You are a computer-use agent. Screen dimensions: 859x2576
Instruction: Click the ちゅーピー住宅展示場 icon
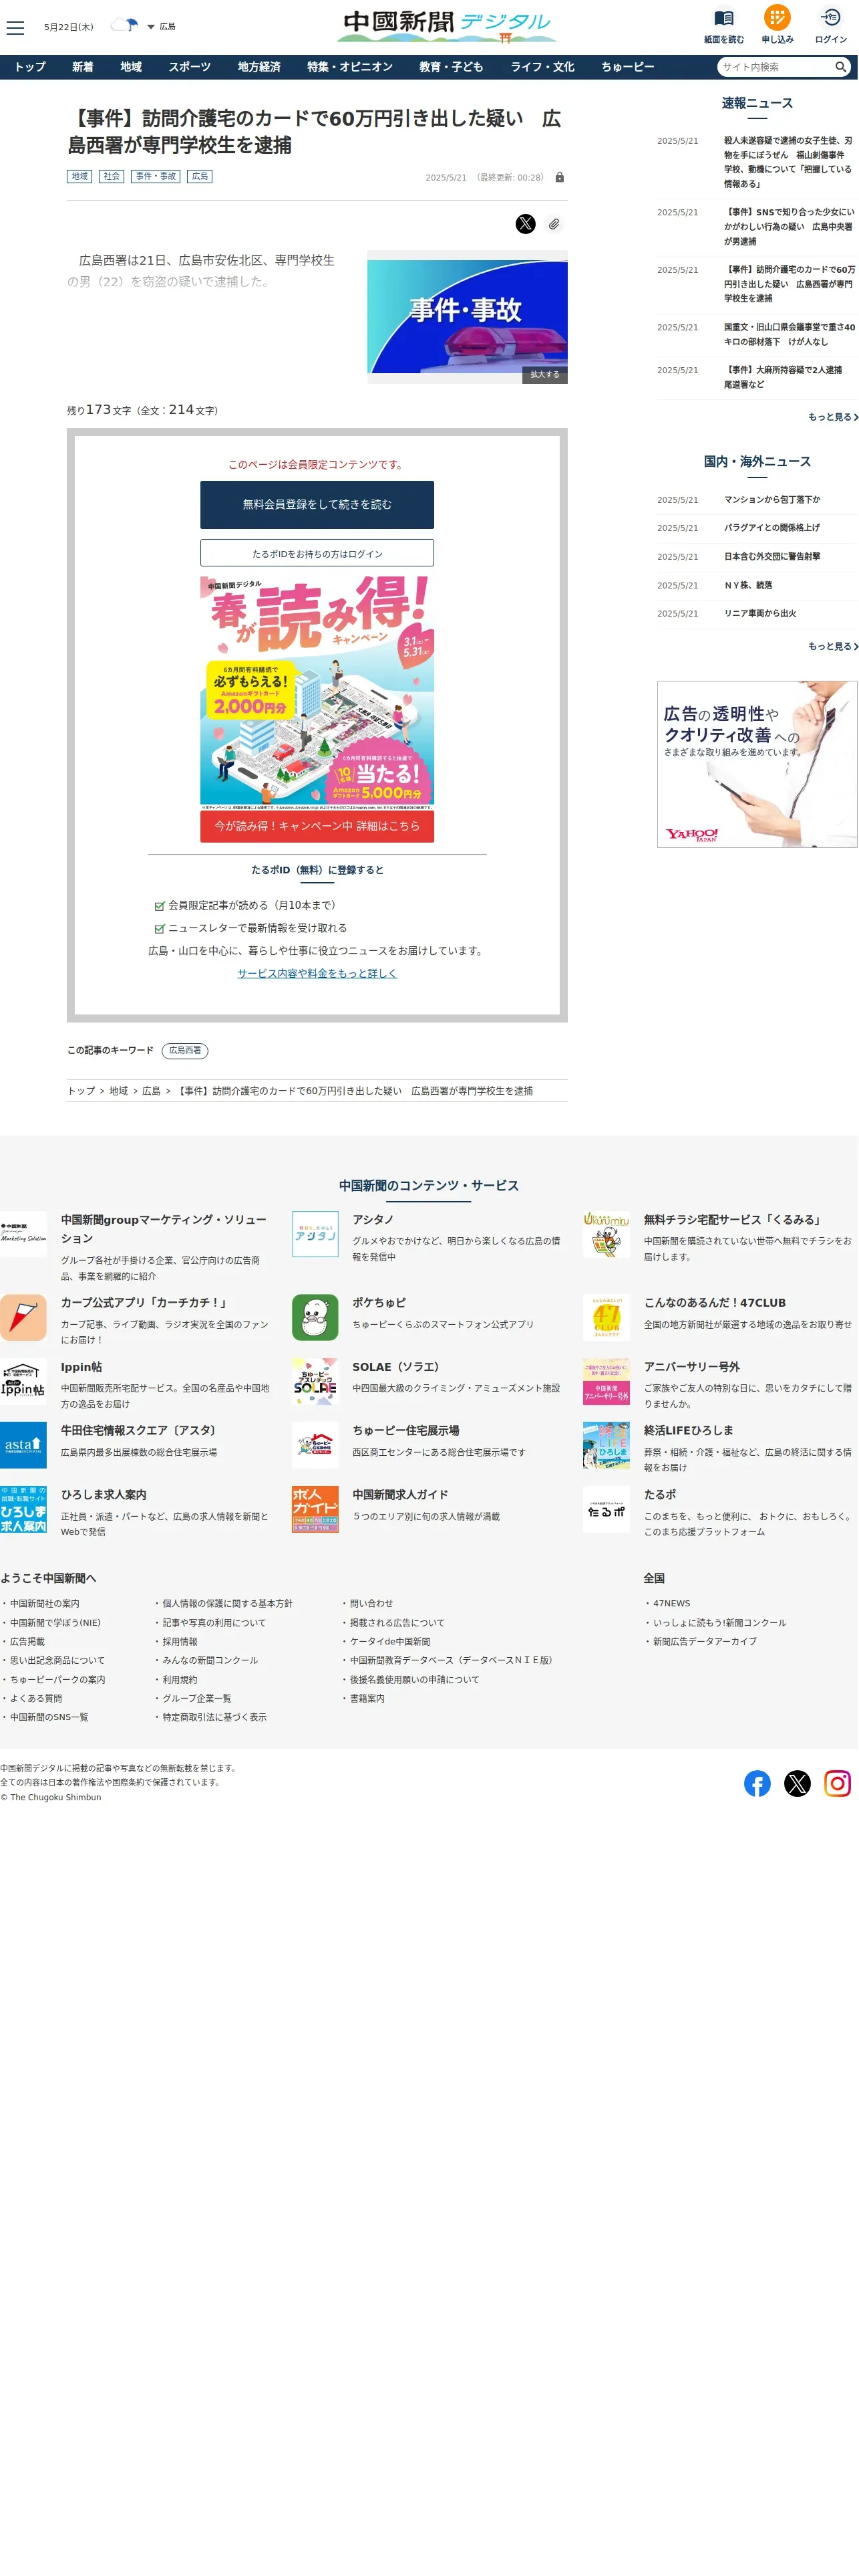click(315, 1446)
